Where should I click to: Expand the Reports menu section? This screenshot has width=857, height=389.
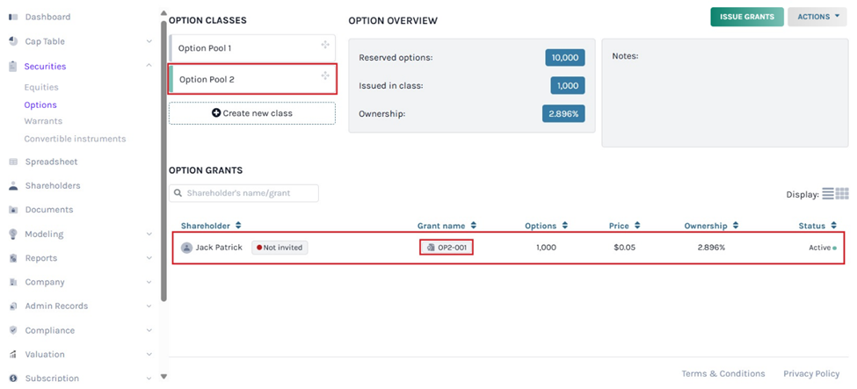[149, 258]
